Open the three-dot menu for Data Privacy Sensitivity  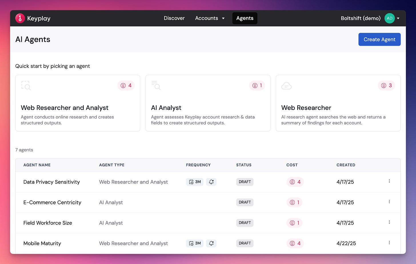(389, 181)
